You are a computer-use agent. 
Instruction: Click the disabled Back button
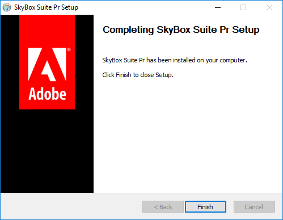163,206
